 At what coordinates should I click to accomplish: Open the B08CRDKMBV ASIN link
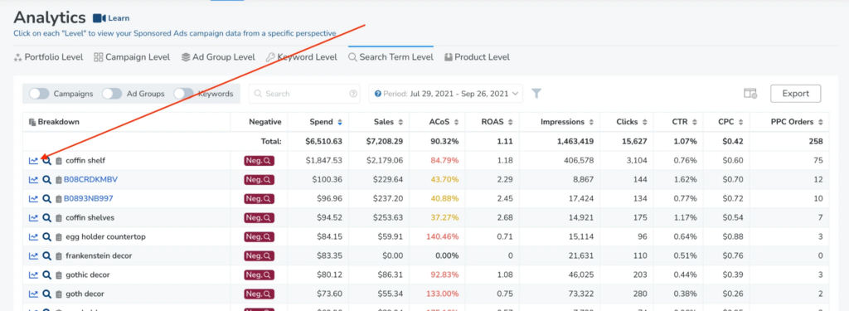coord(91,179)
